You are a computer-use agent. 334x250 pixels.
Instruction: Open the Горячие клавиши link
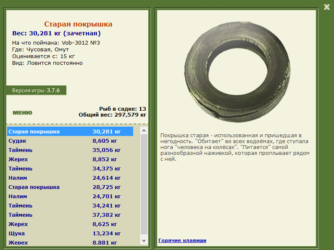click(x=182, y=240)
